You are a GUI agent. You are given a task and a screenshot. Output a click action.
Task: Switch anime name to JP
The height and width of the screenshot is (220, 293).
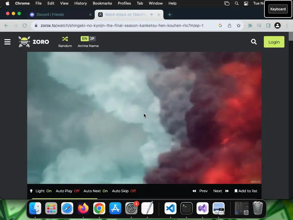(x=92, y=39)
